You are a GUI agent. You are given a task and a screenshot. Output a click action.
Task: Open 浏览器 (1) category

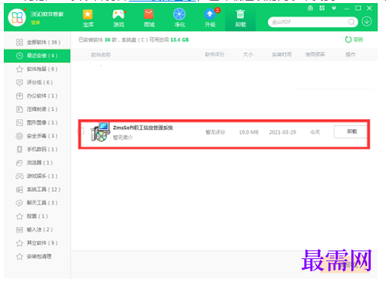[x=37, y=162]
